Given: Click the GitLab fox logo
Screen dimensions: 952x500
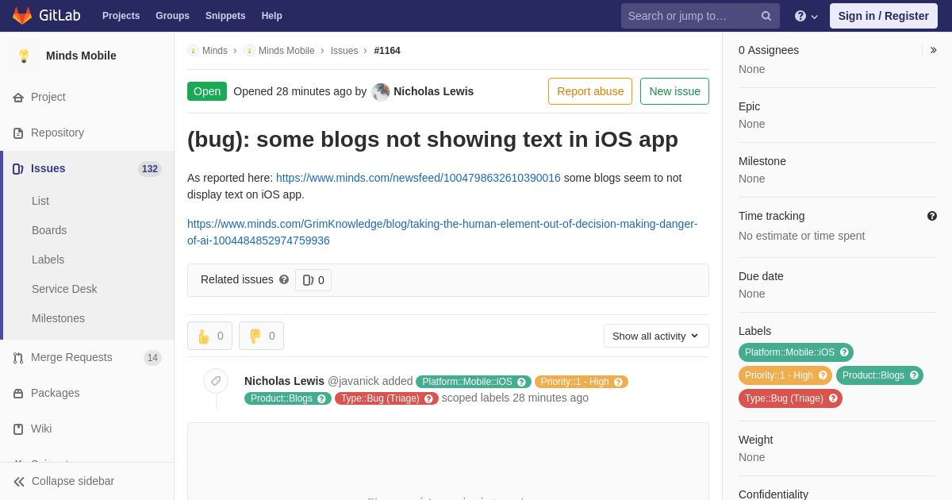Looking at the screenshot, I should pyautogui.click(x=22, y=16).
